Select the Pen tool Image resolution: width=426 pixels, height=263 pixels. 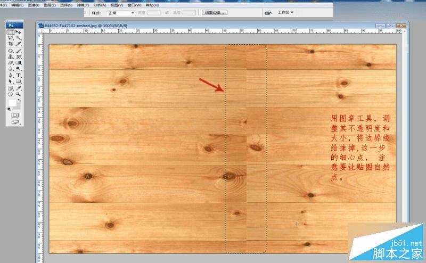[11, 75]
